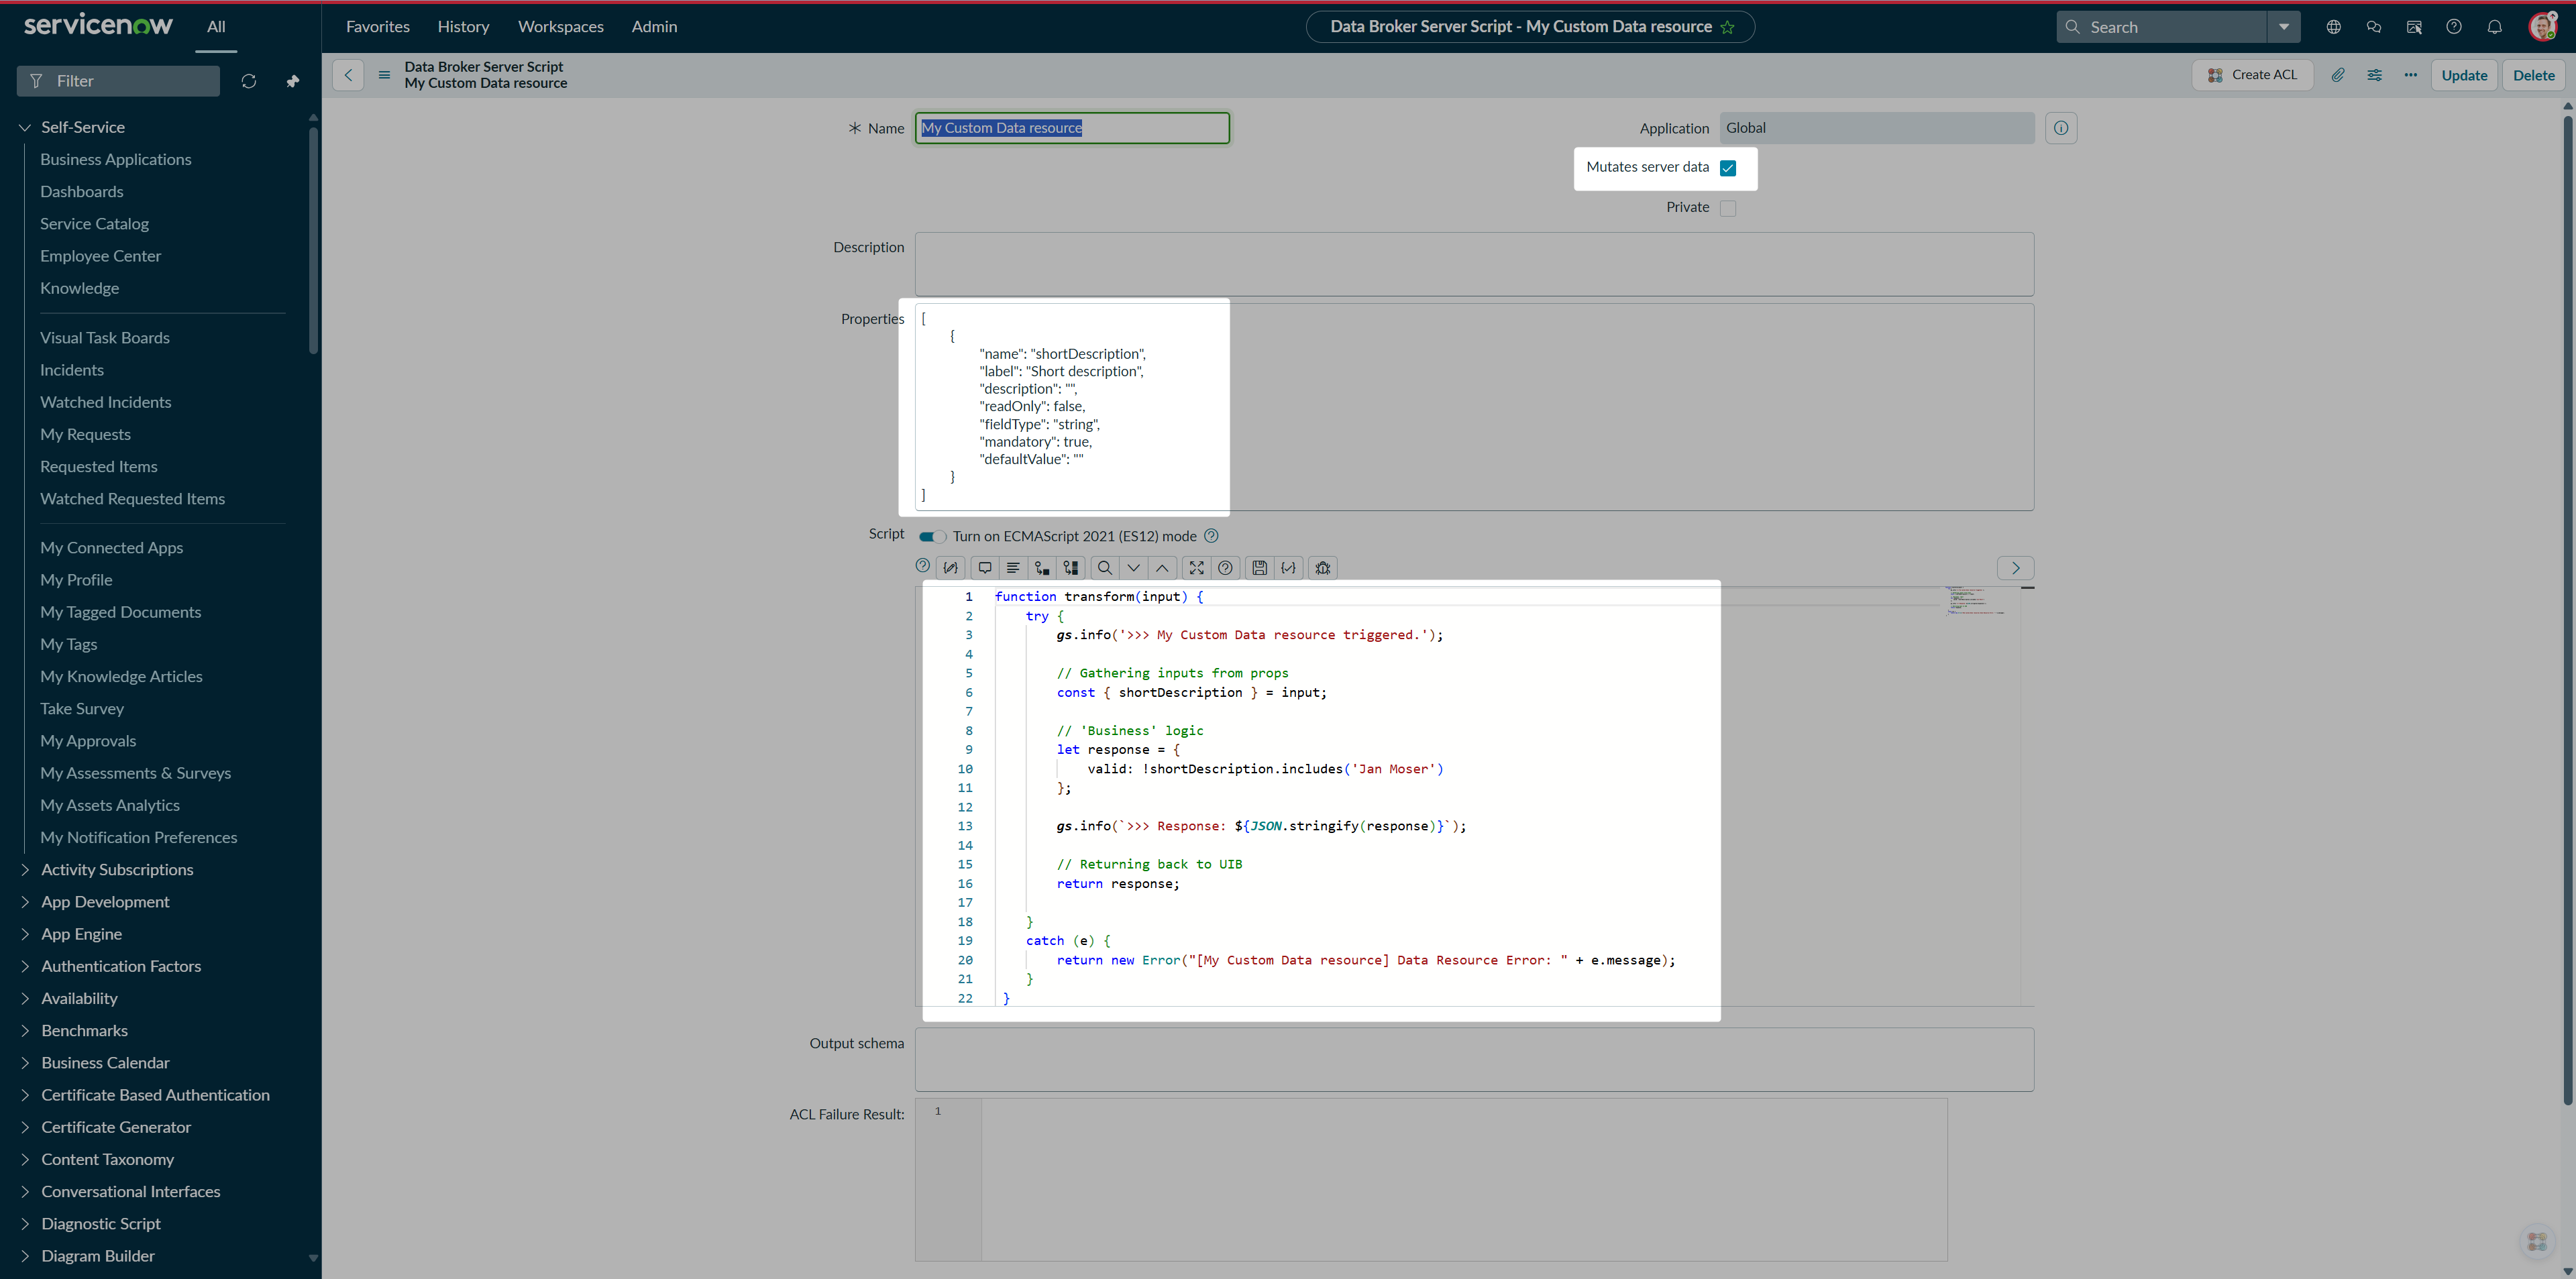This screenshot has width=2576, height=1279.
Task: Open the global search dropdown arrow
Action: point(2283,27)
